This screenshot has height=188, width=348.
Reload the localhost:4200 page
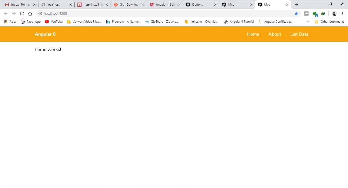(22, 14)
